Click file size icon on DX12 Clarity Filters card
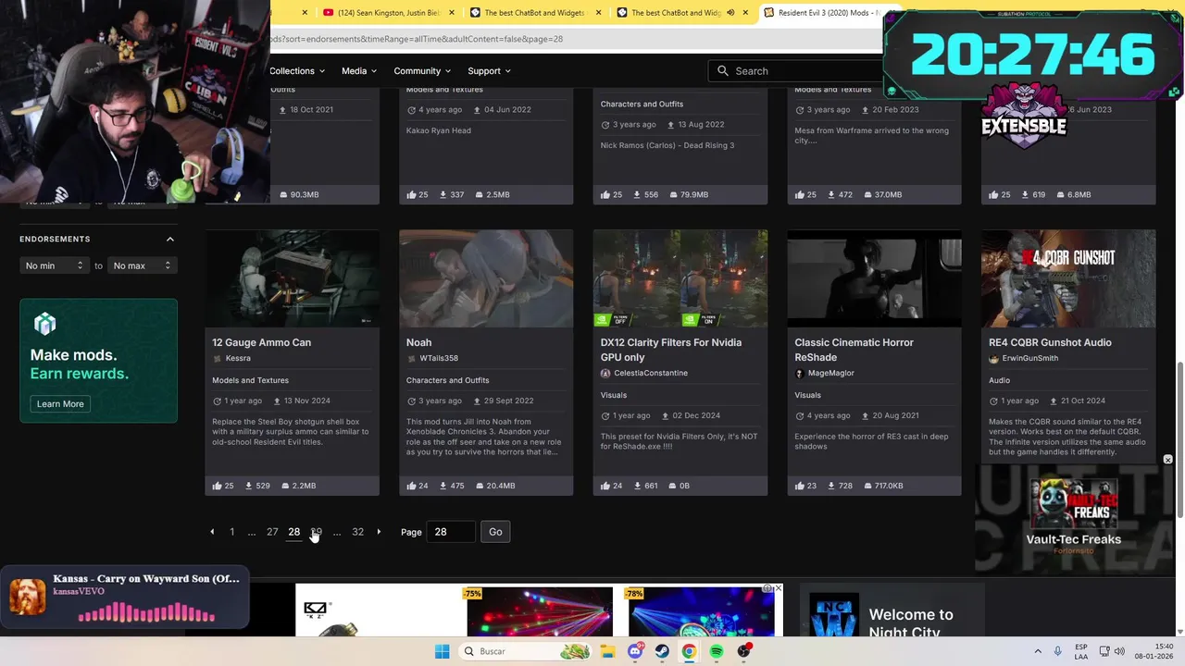Viewport: 1185px width, 666px height. 673,486
